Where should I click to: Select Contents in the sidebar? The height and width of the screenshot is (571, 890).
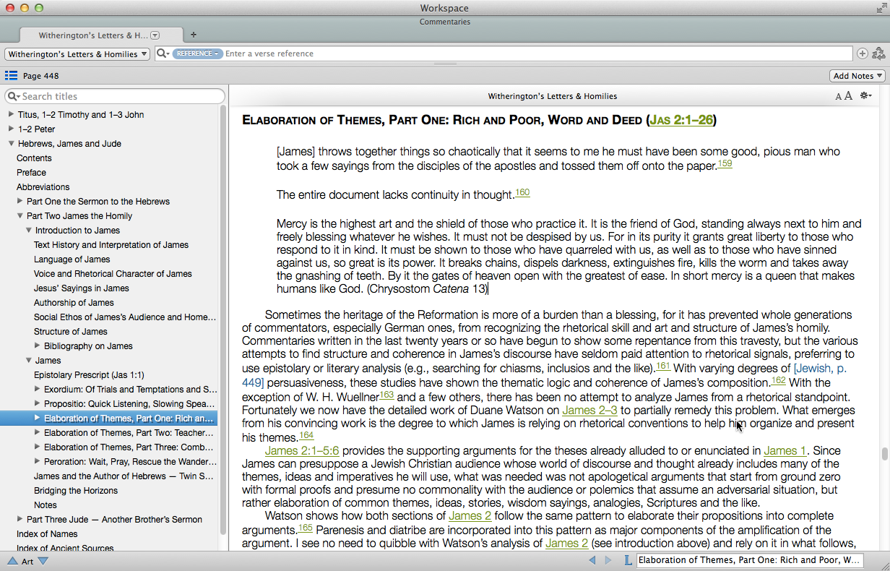35,158
